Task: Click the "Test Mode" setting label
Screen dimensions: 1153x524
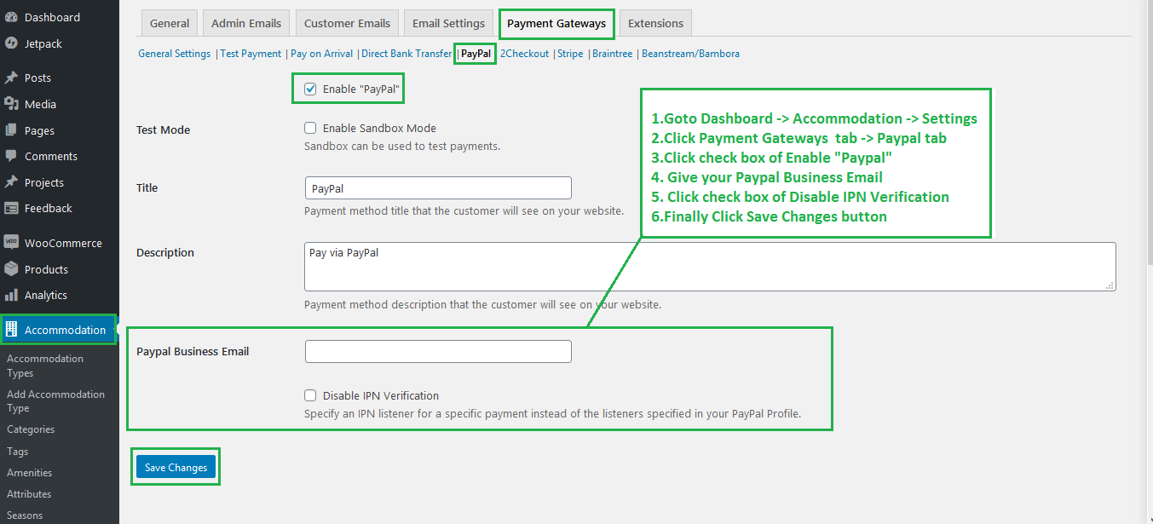Action: point(164,130)
